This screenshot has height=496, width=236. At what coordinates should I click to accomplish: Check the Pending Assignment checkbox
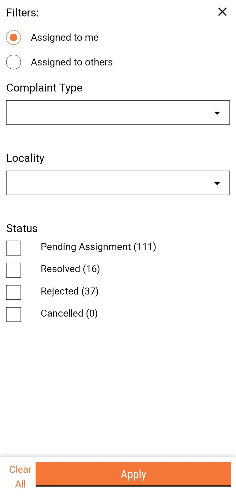coord(14,248)
